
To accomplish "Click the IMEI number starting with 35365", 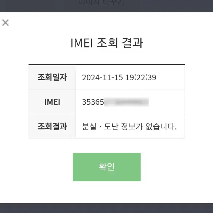I will [x=116, y=102].
